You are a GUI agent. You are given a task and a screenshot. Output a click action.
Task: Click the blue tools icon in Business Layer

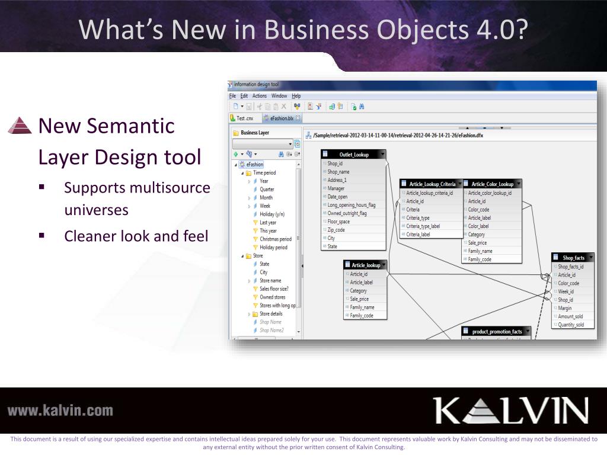tap(249, 154)
